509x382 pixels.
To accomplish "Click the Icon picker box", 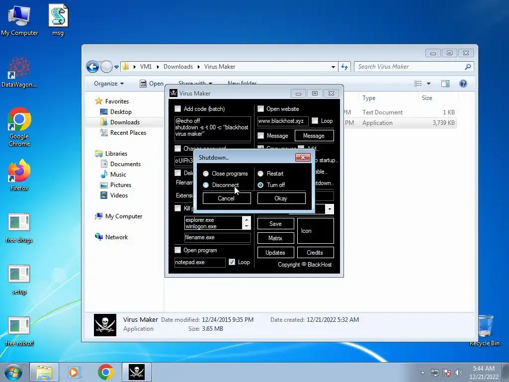I will pos(315,231).
